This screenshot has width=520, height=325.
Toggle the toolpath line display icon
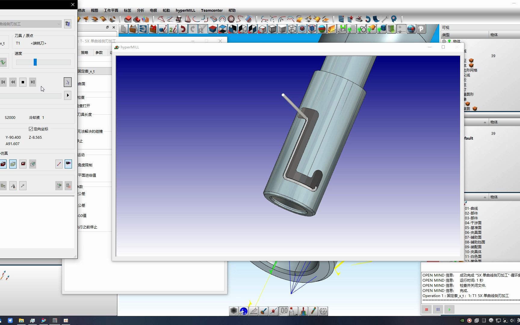[59, 164]
